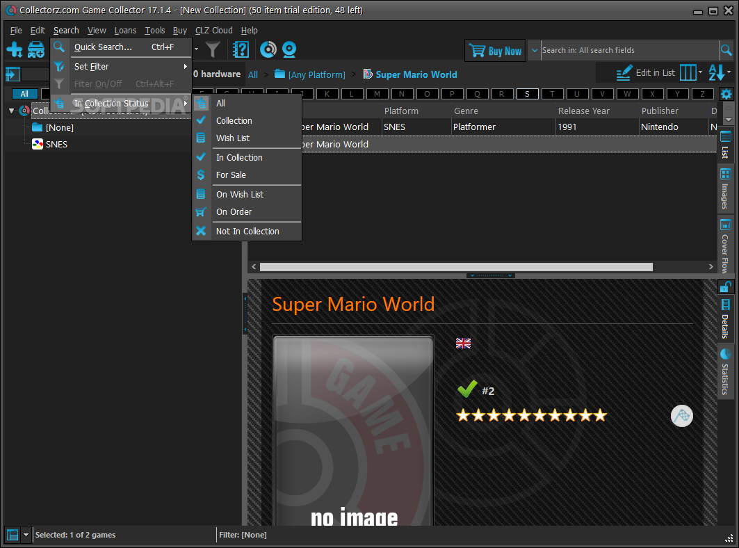Click the horizontal scrollbar right arrow
Image resolution: width=739 pixels, height=548 pixels.
pos(710,267)
